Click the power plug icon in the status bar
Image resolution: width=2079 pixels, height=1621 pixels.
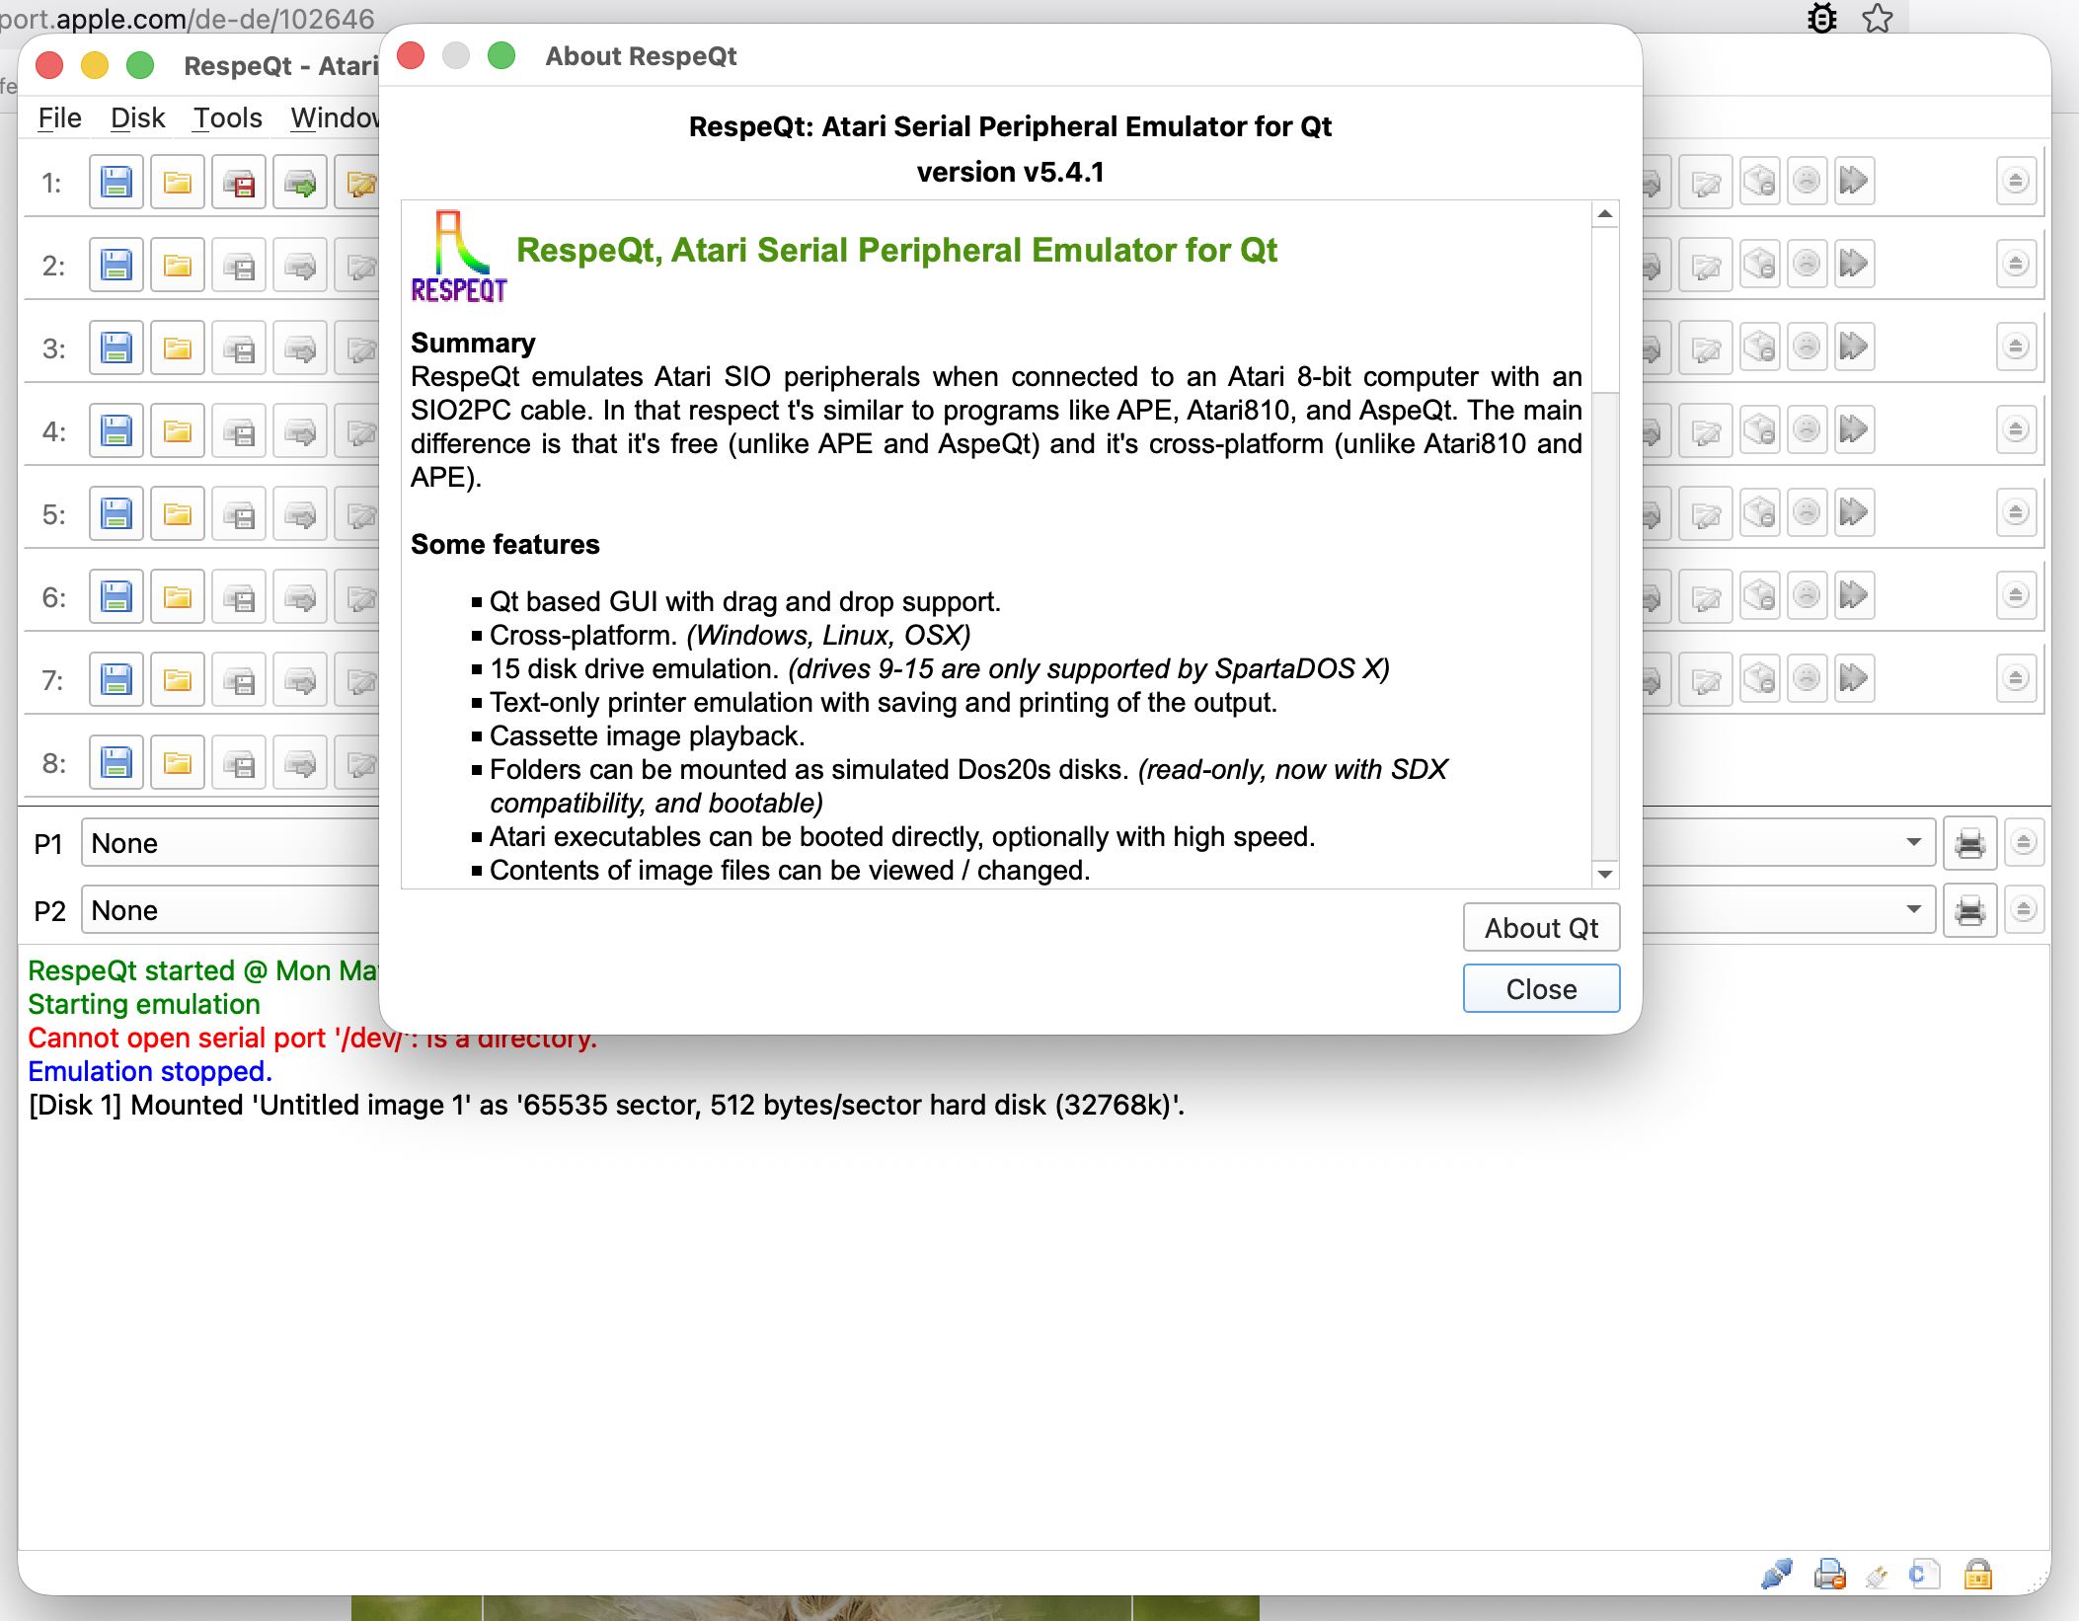[1877, 1577]
